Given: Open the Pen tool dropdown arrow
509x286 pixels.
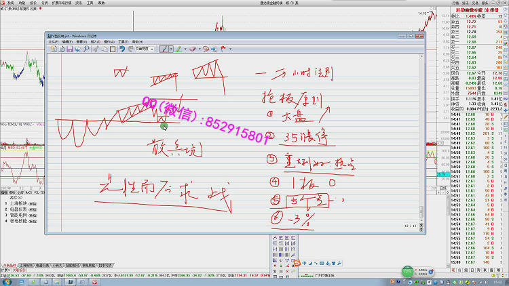Looking at the screenshot, I should tap(170, 49).
